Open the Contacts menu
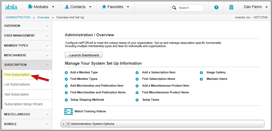The width and height of the screenshot is (272, 131). [78, 7]
